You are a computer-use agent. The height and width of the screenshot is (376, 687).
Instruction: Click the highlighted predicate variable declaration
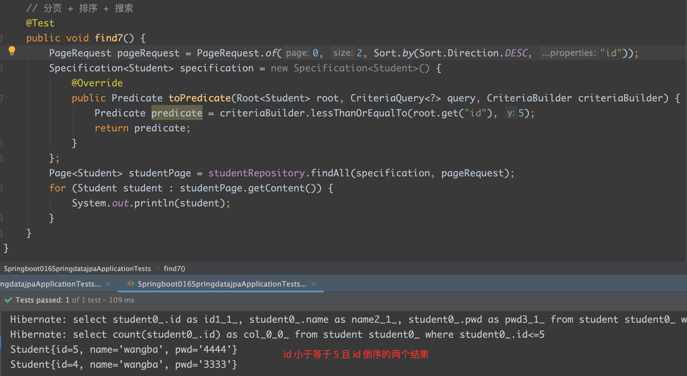coord(177,113)
